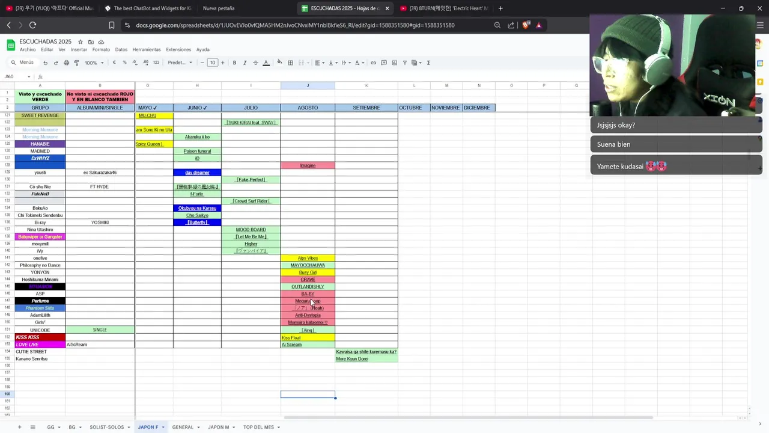
Task: Format as currency with euro icon
Action: tap(114, 63)
